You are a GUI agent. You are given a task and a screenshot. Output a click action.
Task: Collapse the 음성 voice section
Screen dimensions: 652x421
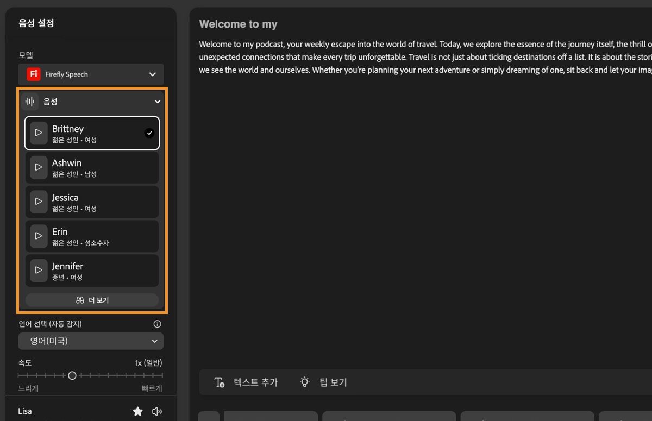pyautogui.click(x=158, y=102)
